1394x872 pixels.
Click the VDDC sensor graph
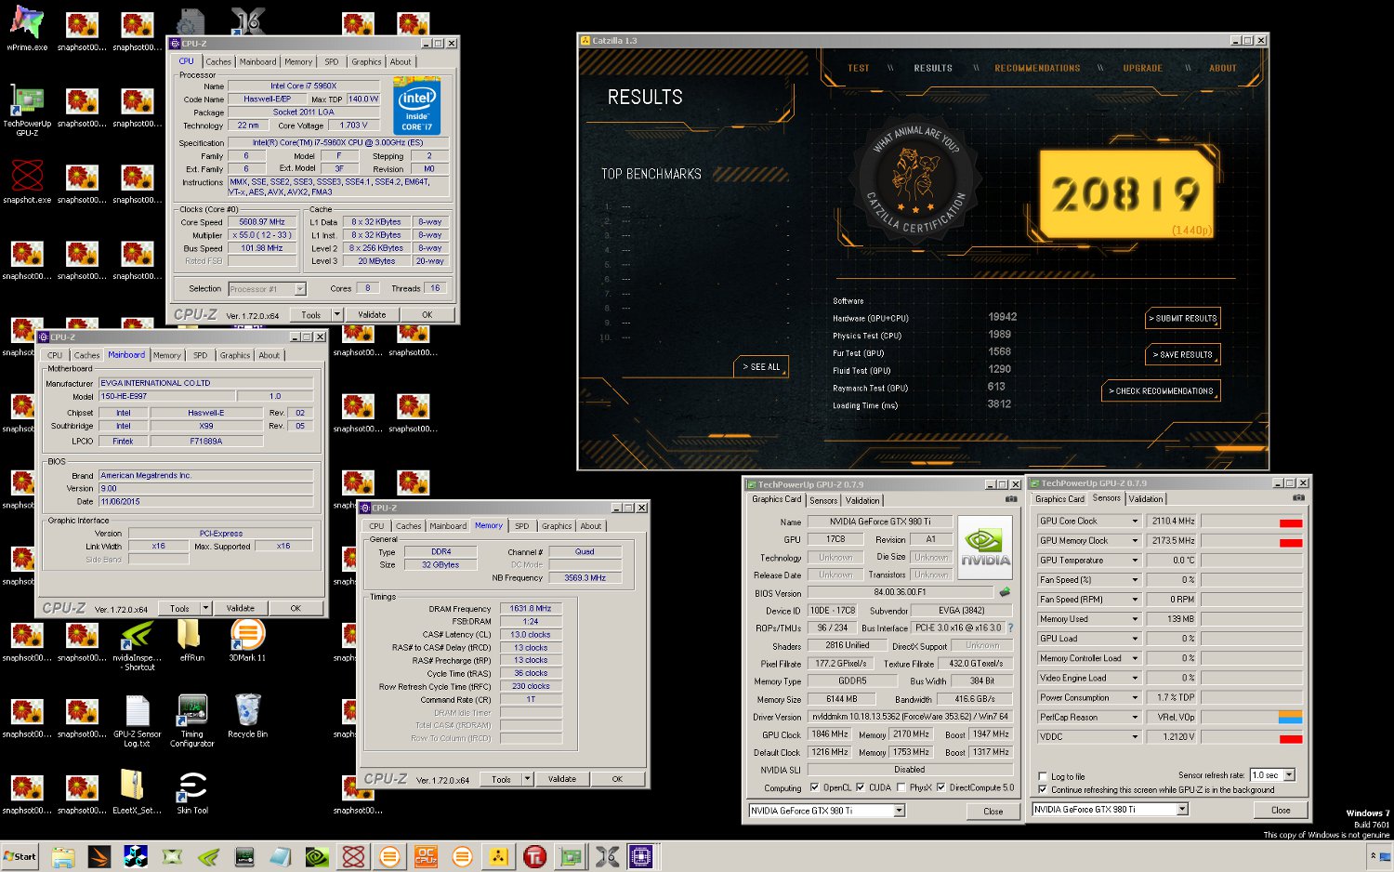pos(1252,737)
